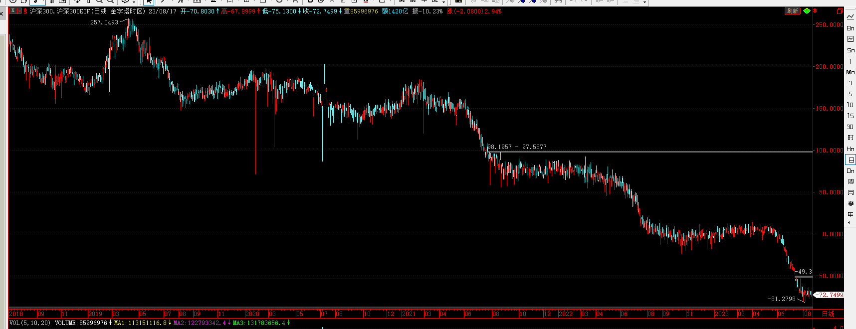Click the 日线 label at bottom right
Image resolution: width=856 pixels, height=329 pixels.
828,314
